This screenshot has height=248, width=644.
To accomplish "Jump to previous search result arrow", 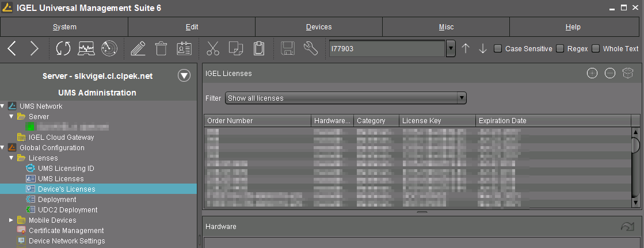I will (466, 48).
